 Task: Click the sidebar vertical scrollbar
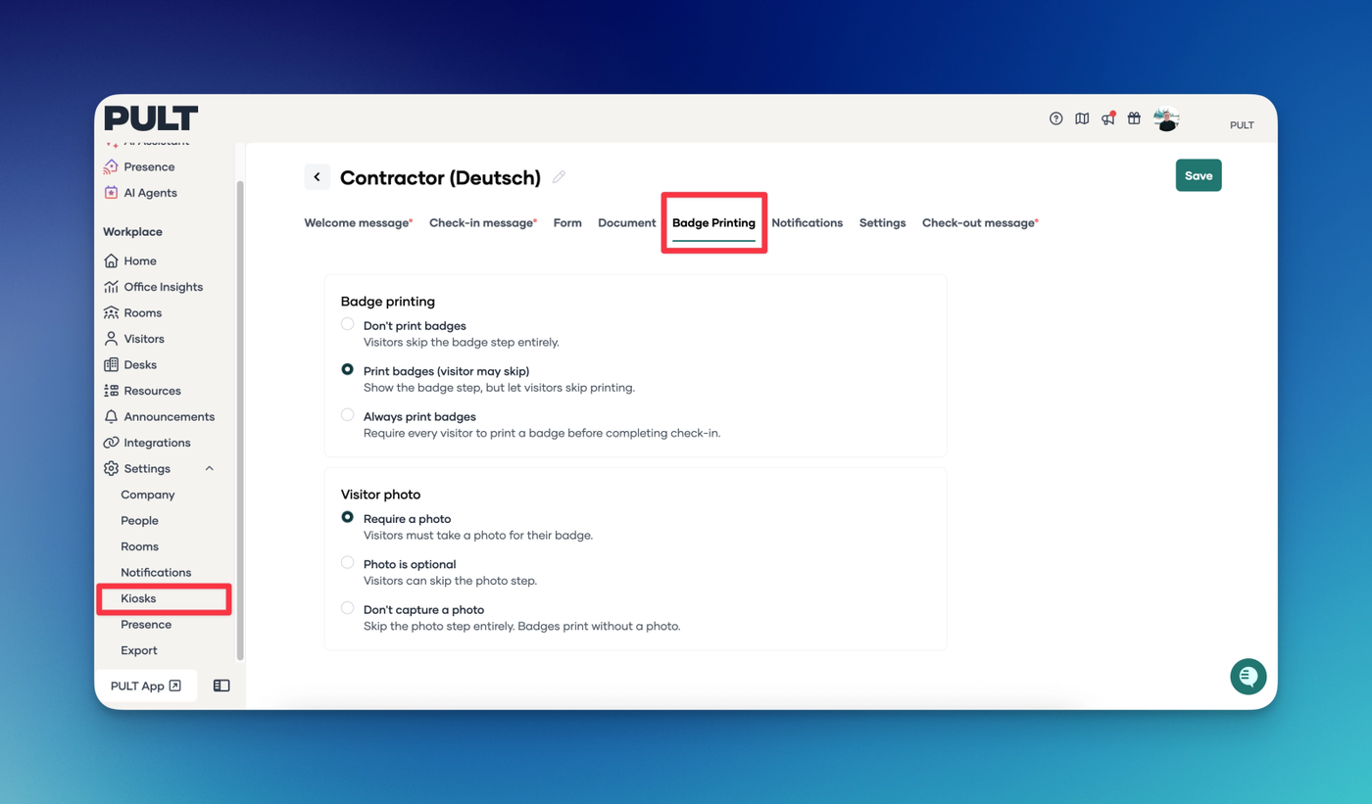(x=240, y=421)
